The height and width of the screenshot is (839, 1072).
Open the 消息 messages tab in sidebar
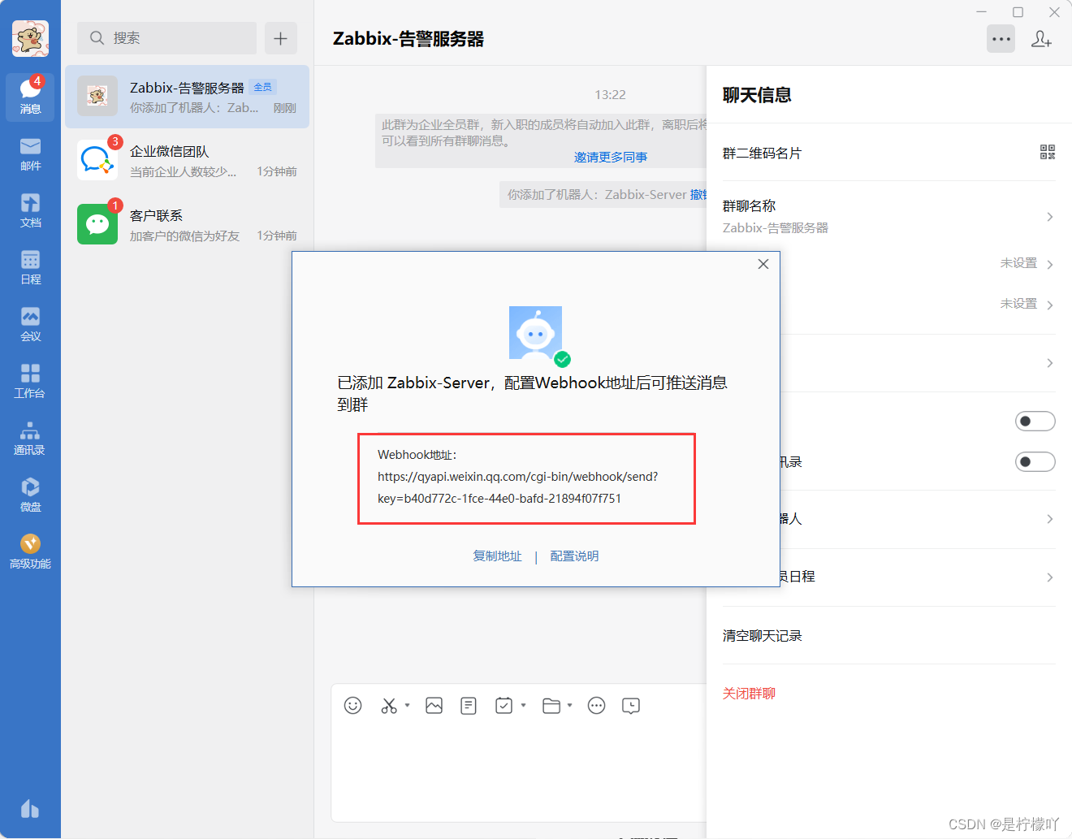30,97
